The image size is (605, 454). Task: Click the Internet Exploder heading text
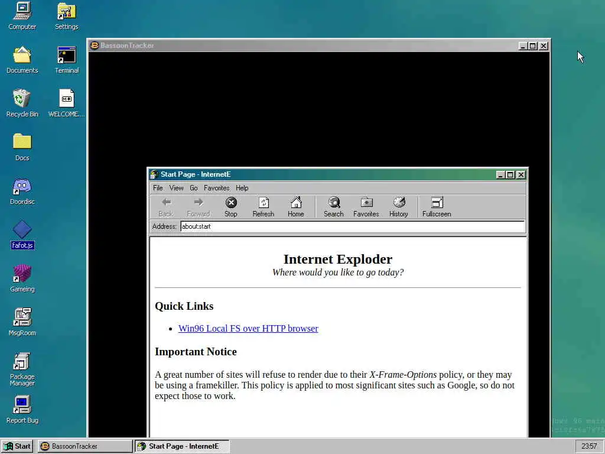click(337, 259)
